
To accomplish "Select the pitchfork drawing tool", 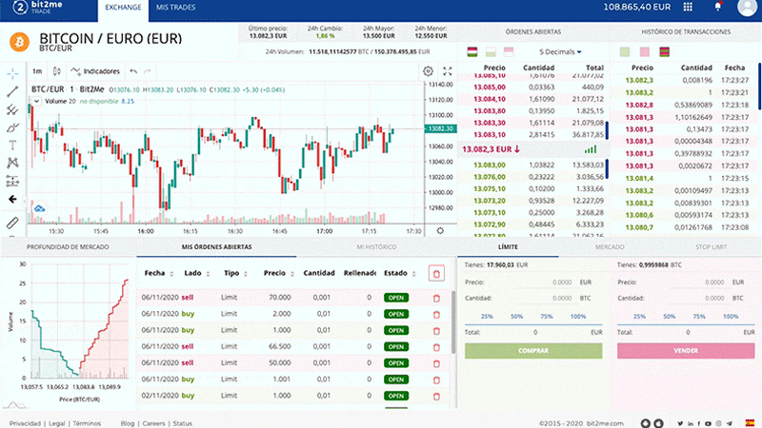I will [x=12, y=109].
